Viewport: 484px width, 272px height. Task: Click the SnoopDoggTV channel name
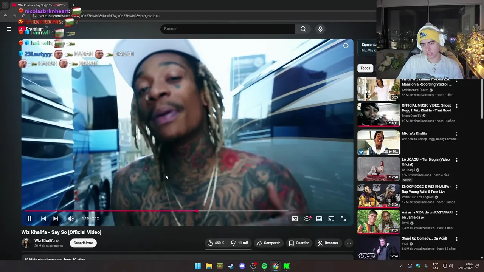411,116
